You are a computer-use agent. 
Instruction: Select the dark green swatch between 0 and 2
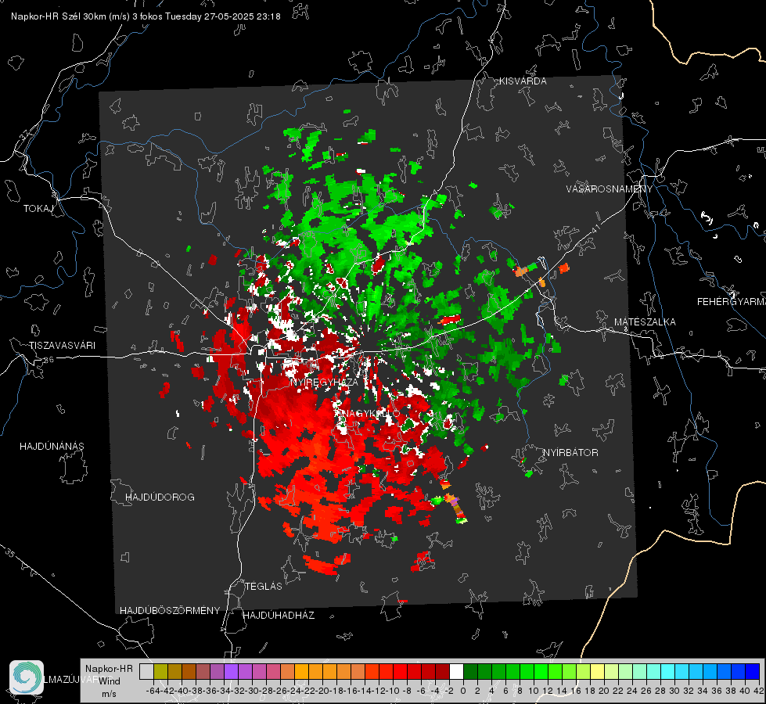point(470,671)
